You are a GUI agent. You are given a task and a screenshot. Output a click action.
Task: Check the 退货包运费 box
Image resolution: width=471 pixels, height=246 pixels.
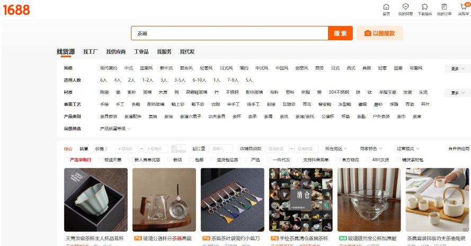[x=213, y=160]
